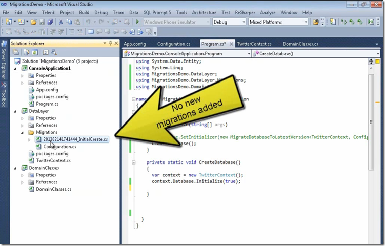Open the Toolbox side tab
Screen dimensions: 385x246
click(4, 94)
